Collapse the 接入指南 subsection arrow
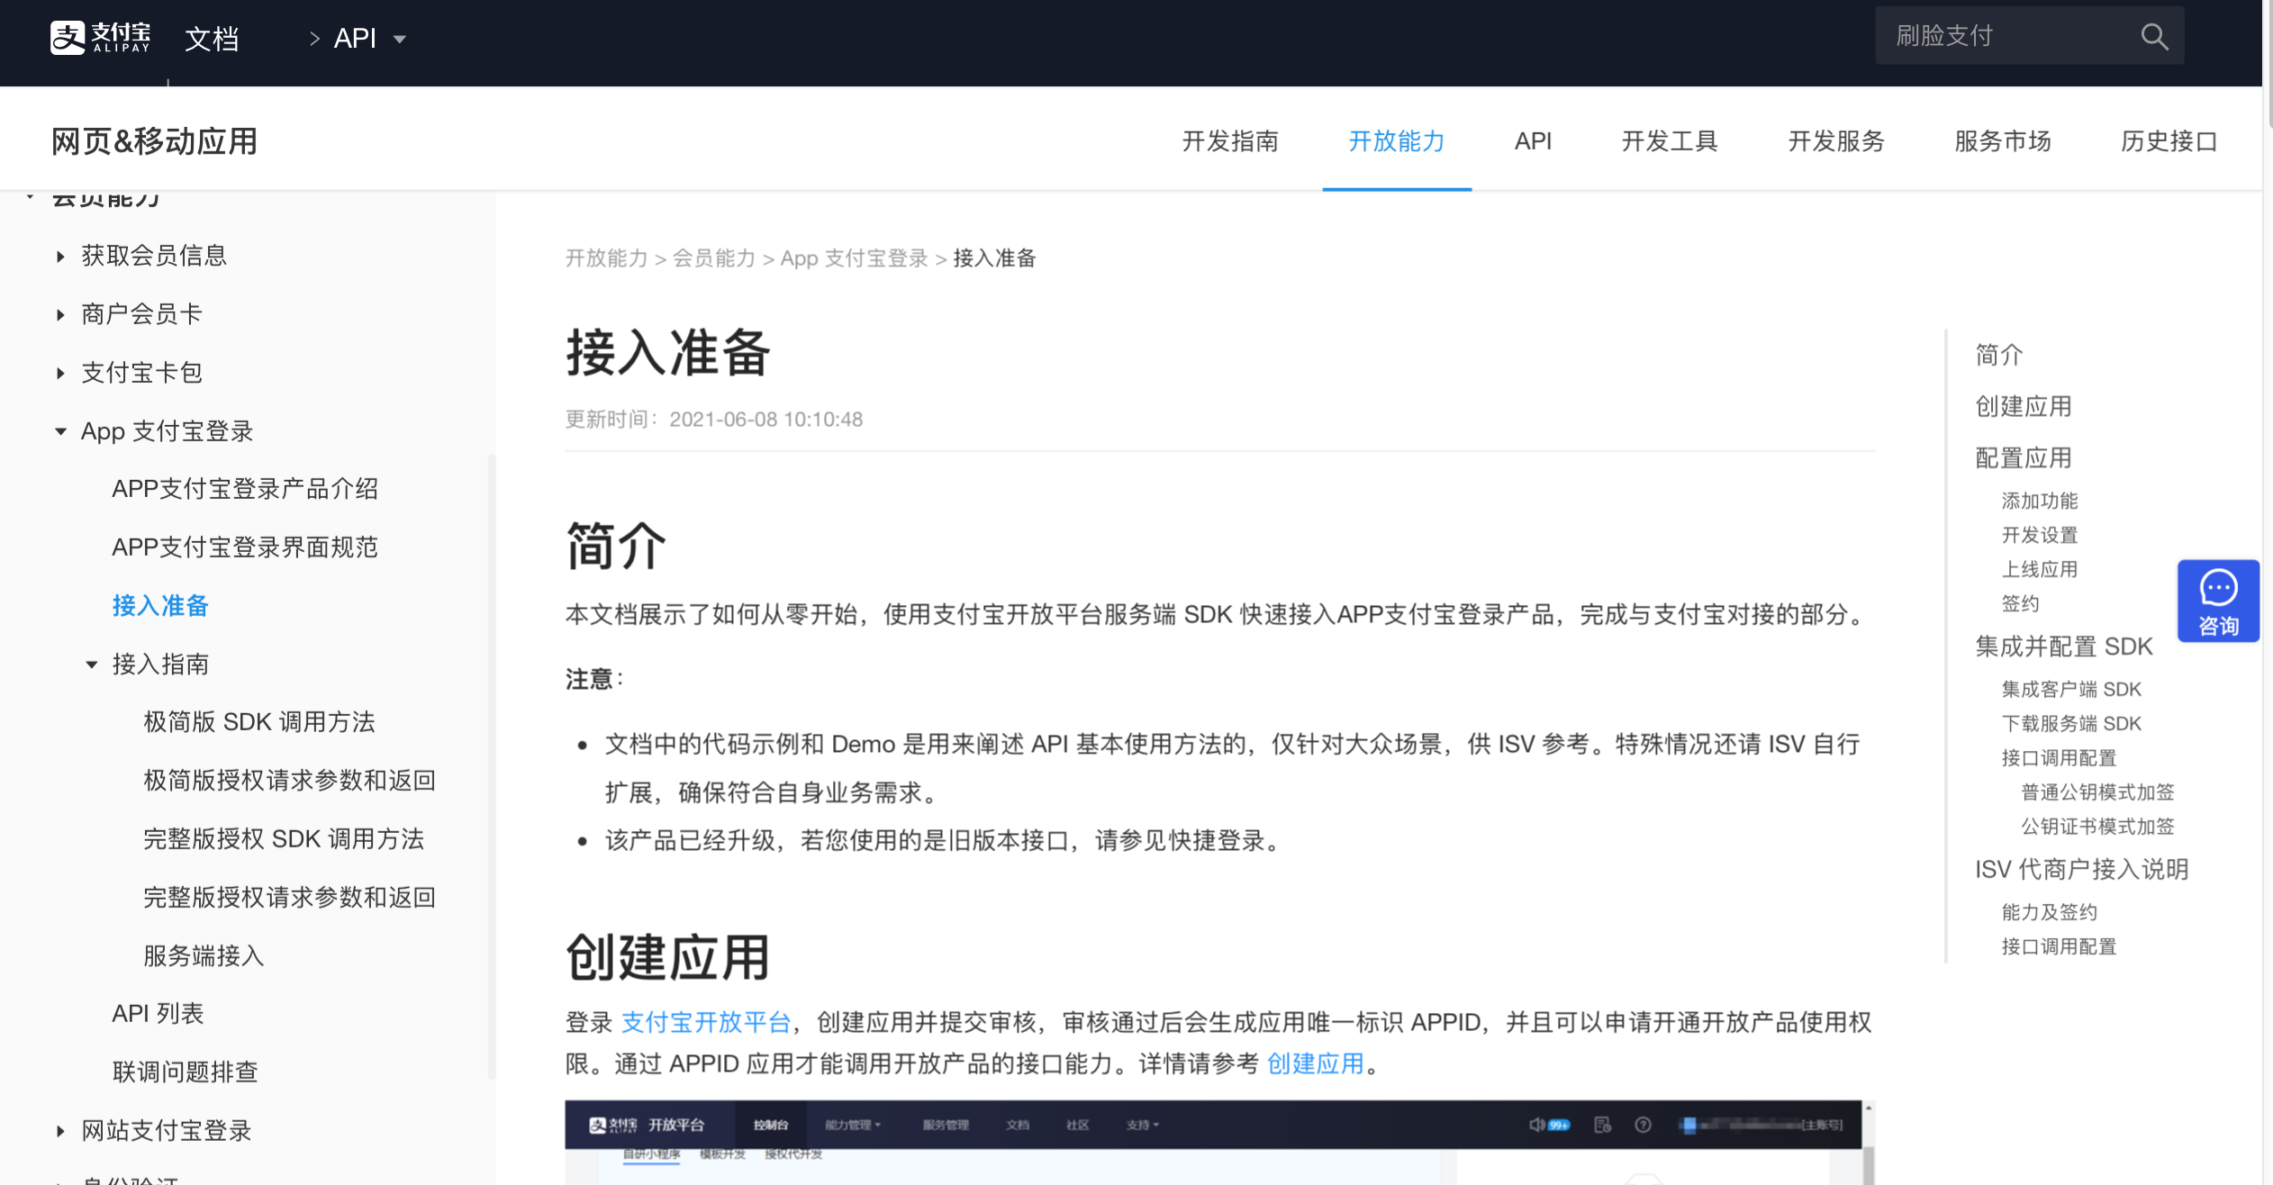The width and height of the screenshot is (2273, 1185). pyautogui.click(x=92, y=665)
